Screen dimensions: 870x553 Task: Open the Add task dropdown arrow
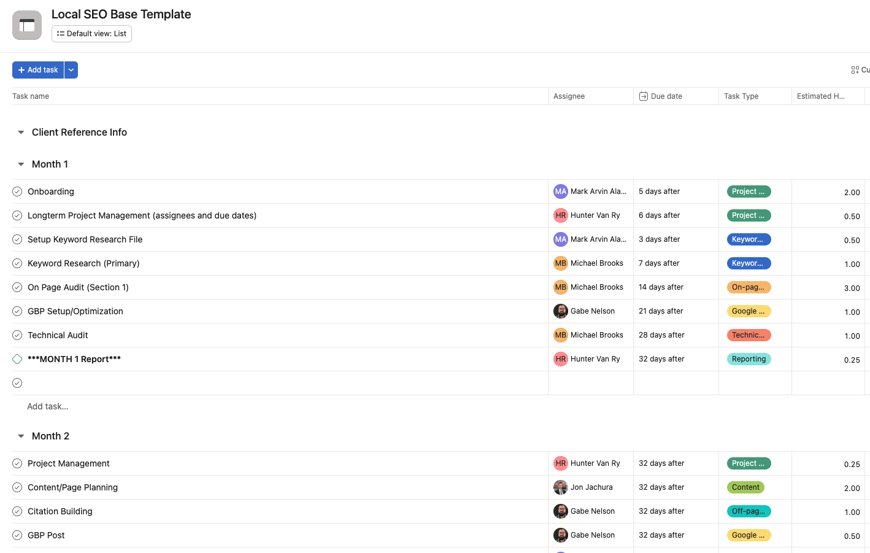click(x=71, y=70)
